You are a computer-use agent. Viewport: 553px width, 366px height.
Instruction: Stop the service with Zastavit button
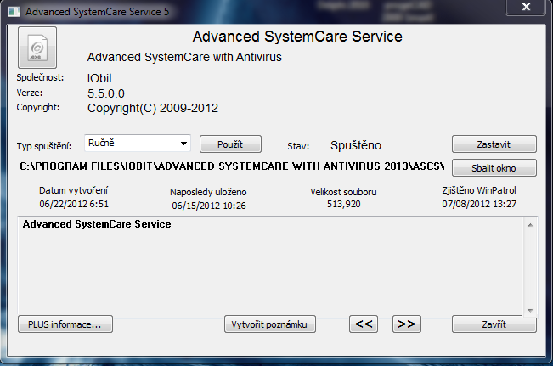pyautogui.click(x=494, y=144)
